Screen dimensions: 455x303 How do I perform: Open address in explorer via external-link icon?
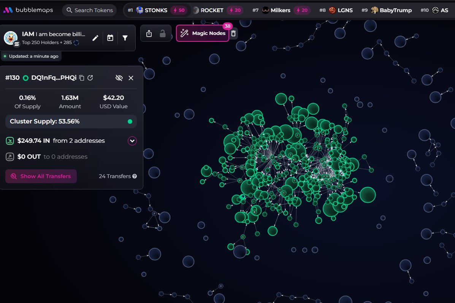click(x=90, y=77)
